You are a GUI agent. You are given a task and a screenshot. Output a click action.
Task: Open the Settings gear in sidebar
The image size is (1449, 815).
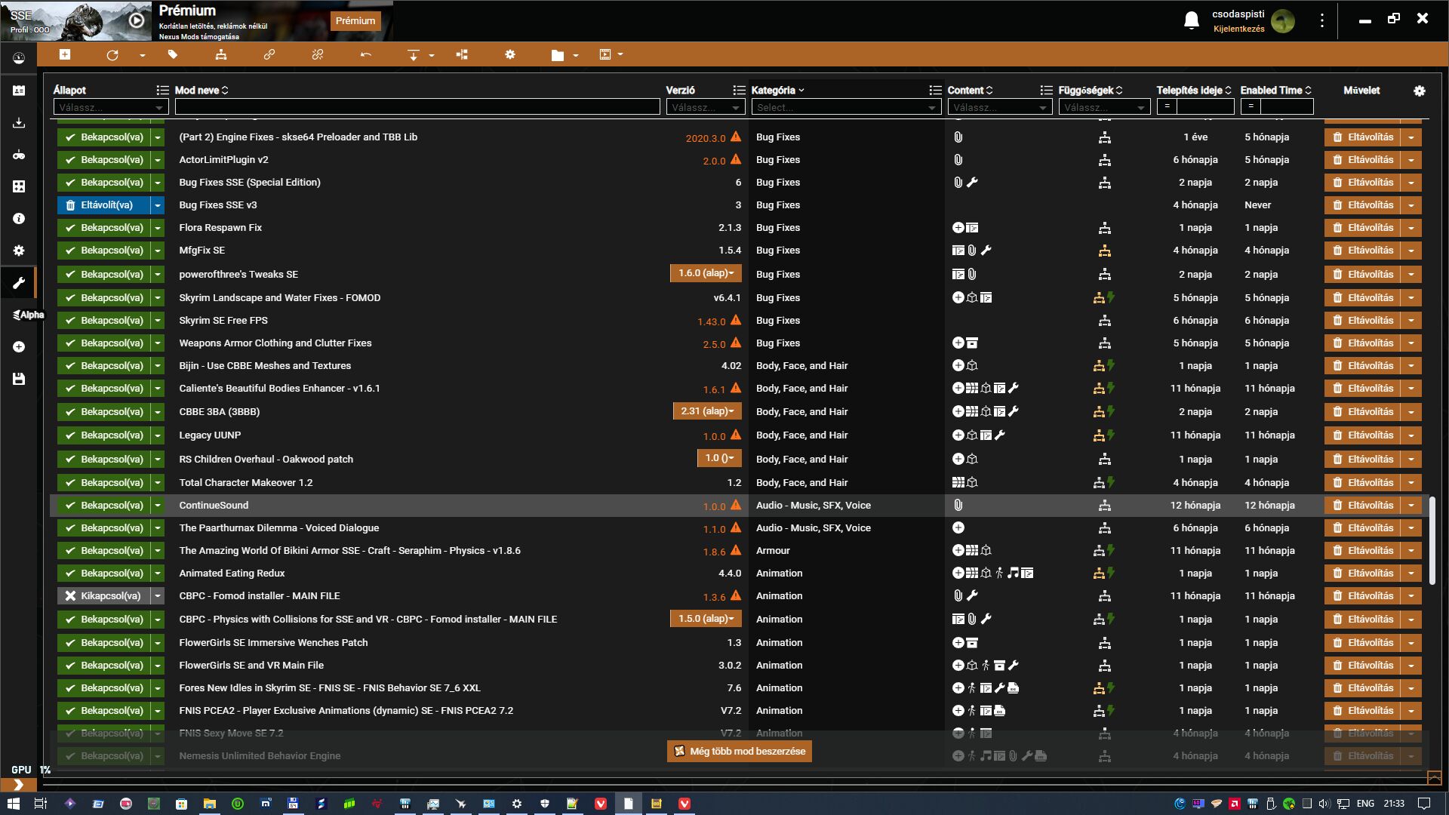(19, 251)
